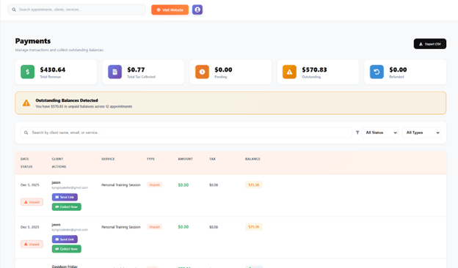This screenshot has width=458, height=268.
Task: Click the CLIENT column header
Action: point(57,159)
